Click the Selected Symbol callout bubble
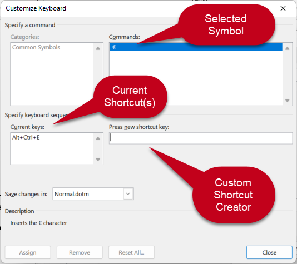The height and width of the screenshot is (264, 297). (x=226, y=25)
